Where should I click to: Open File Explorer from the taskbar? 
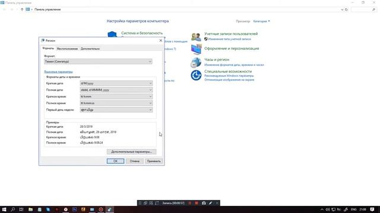30,209
